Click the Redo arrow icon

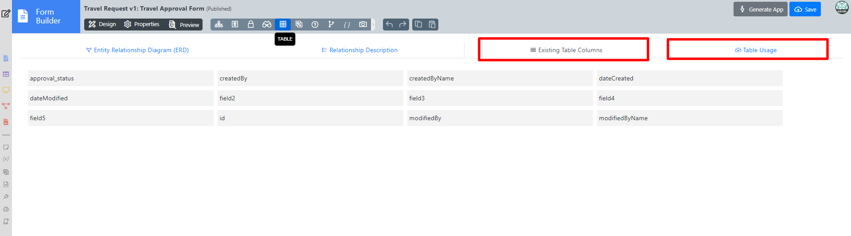[402, 24]
